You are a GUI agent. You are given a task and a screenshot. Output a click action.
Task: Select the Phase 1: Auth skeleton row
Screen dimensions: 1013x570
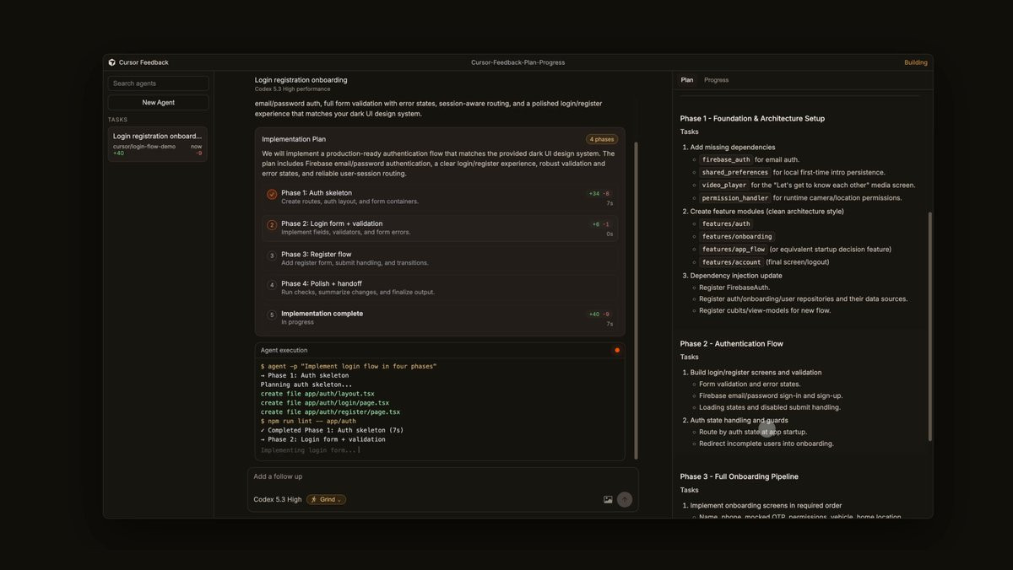tap(440, 197)
